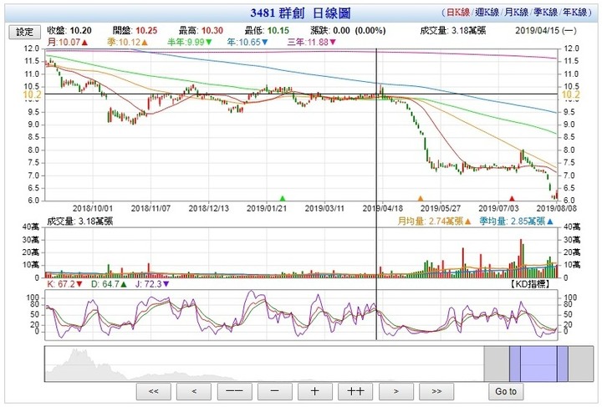This screenshot has height=407, width=602.
Task: Switch to 季K線 quarterly chart
Action: 545,13
